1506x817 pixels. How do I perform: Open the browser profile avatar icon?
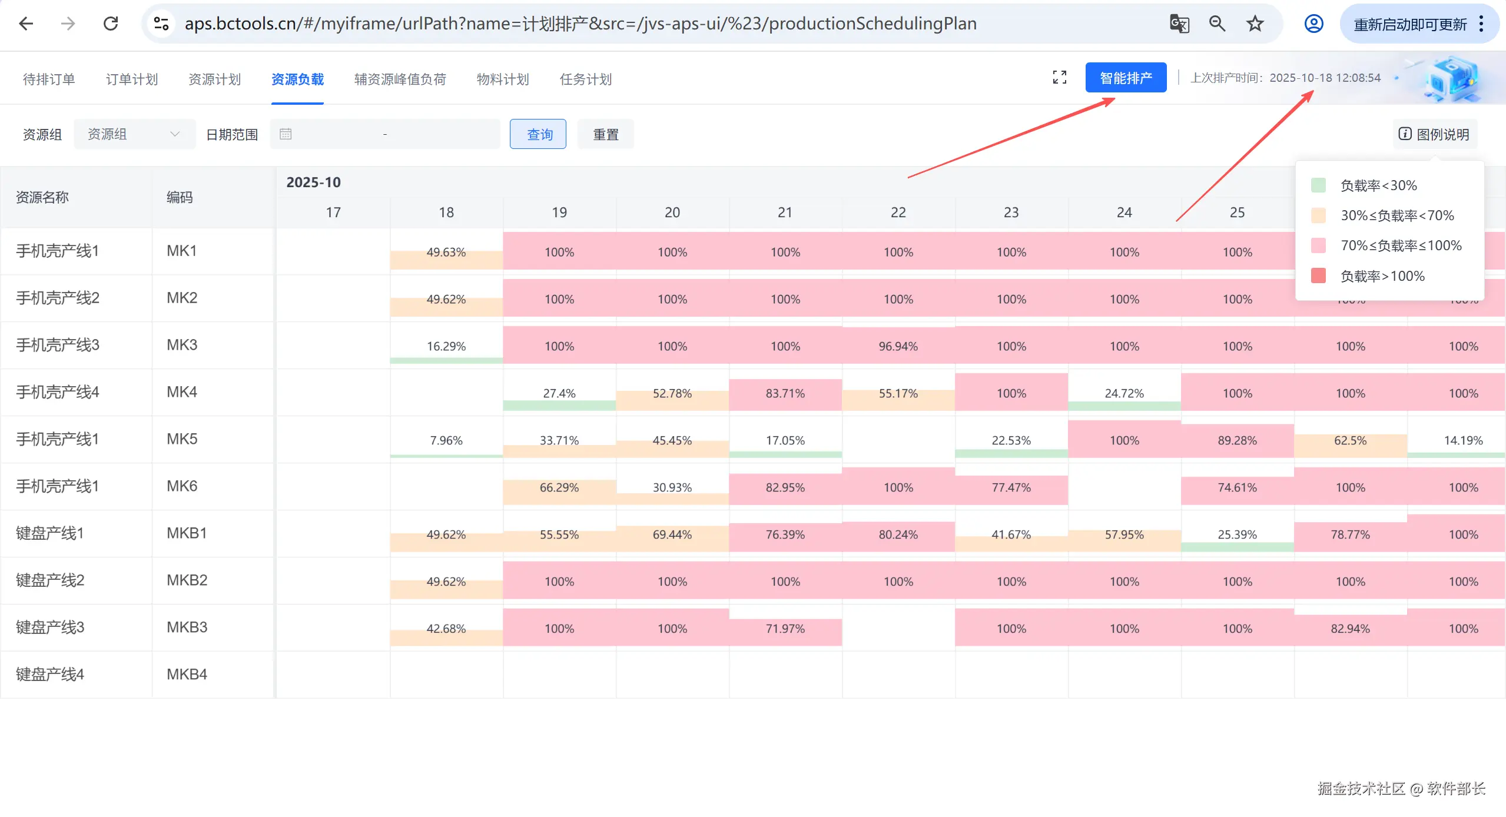coord(1313,24)
